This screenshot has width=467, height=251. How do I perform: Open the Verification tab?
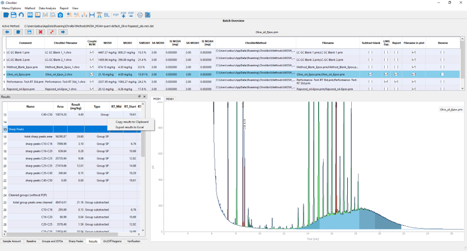[x=134, y=241]
